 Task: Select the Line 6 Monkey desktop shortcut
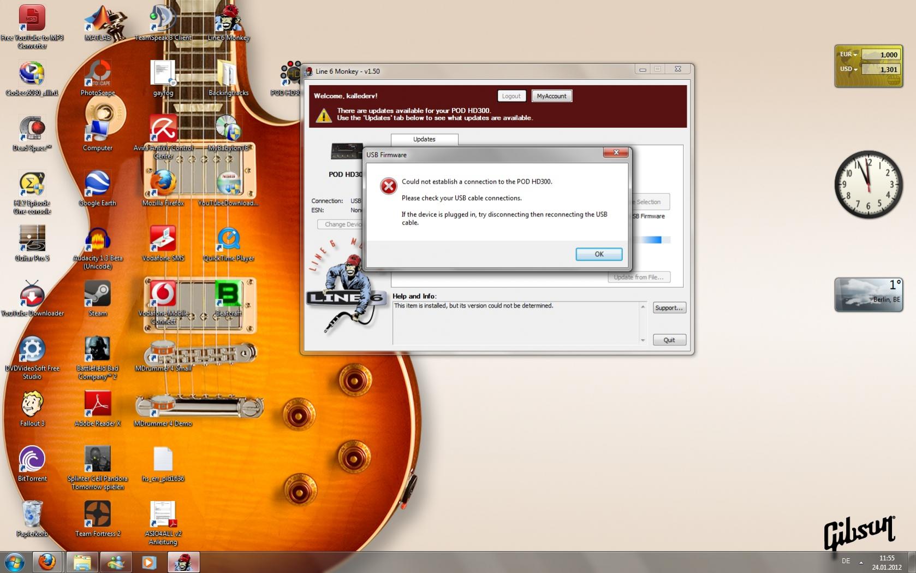tap(228, 23)
